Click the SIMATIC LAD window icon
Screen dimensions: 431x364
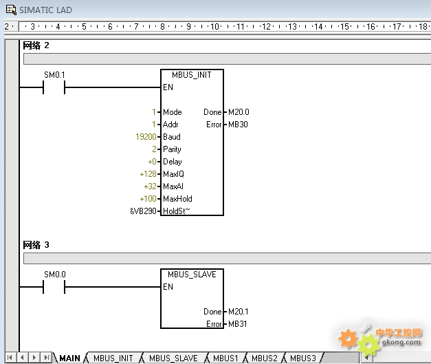coord(11,10)
